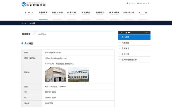
Task: Click the FAX number 042-985-3187
Action: pos(50,98)
